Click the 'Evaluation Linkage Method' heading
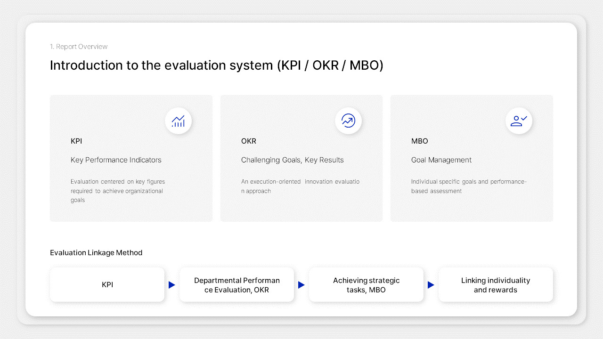The image size is (603, 339). click(x=96, y=252)
